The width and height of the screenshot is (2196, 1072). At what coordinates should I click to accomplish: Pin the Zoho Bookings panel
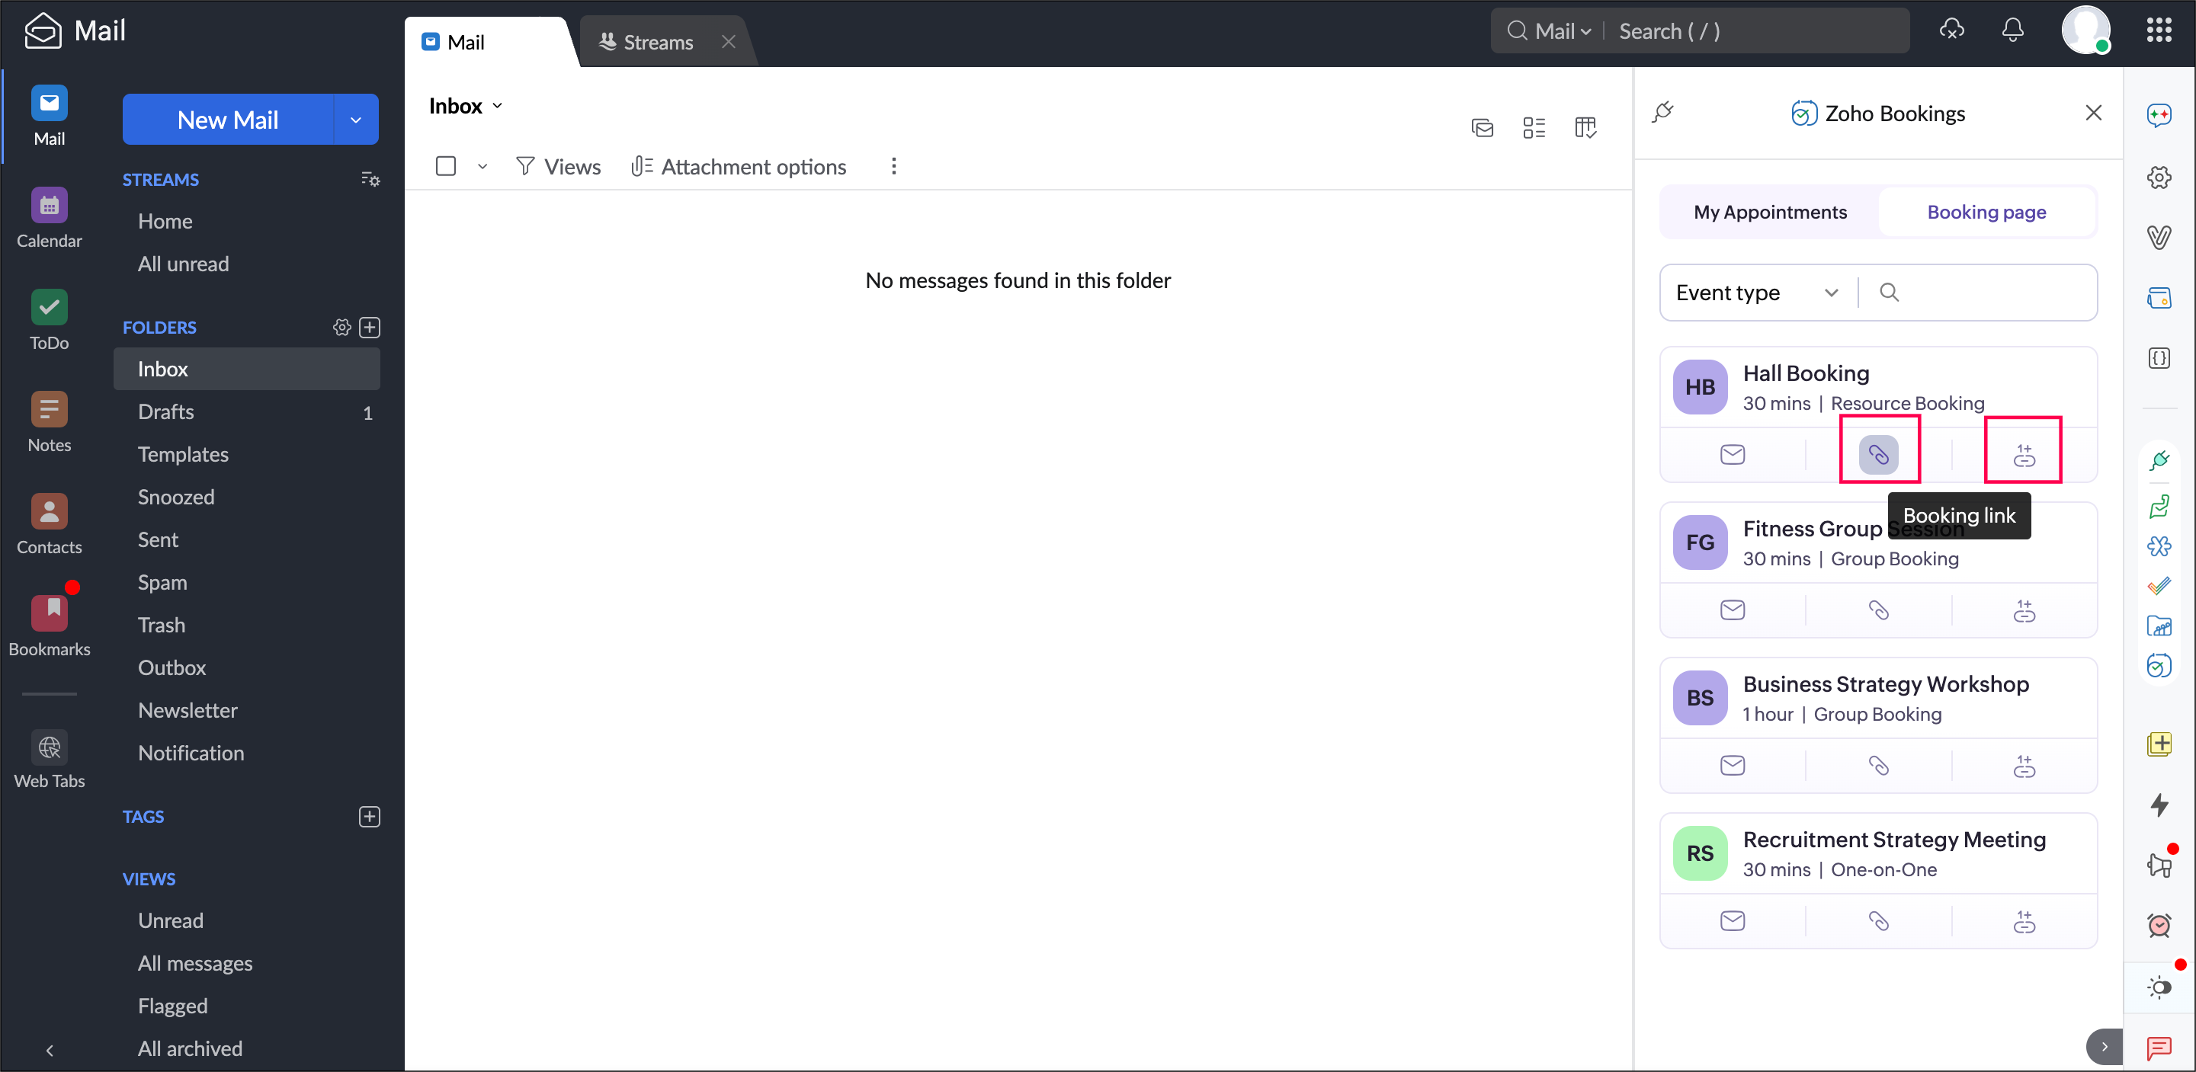(x=1662, y=112)
